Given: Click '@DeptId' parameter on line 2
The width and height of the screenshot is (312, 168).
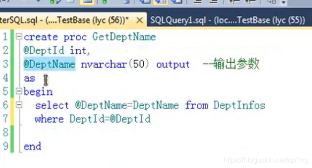Looking at the screenshot, I should pyautogui.click(x=44, y=50).
